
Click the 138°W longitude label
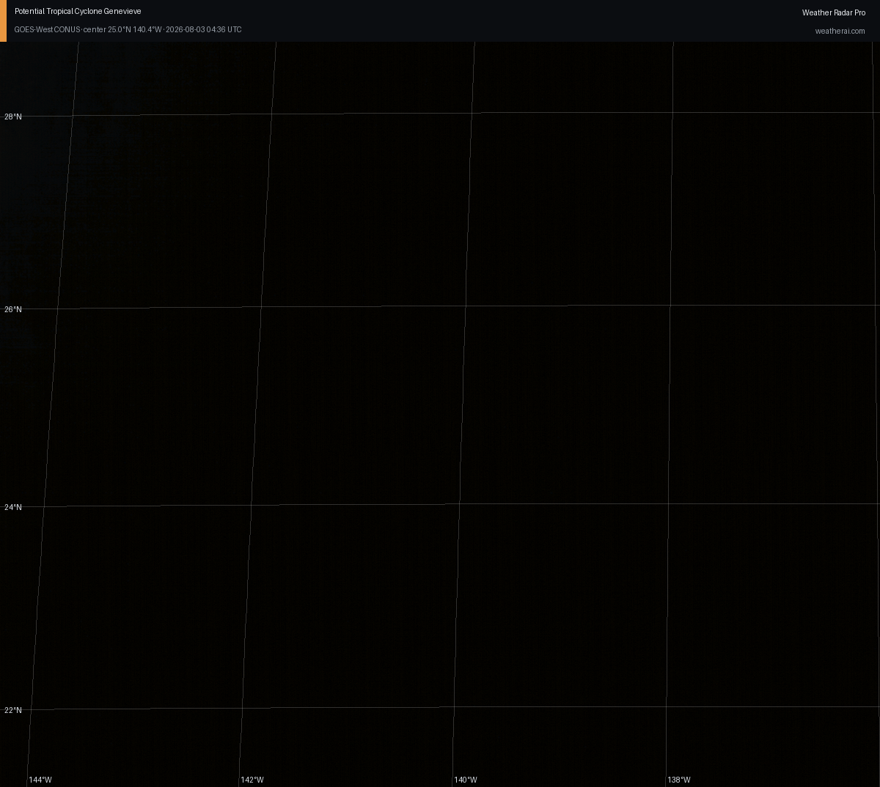(x=679, y=780)
